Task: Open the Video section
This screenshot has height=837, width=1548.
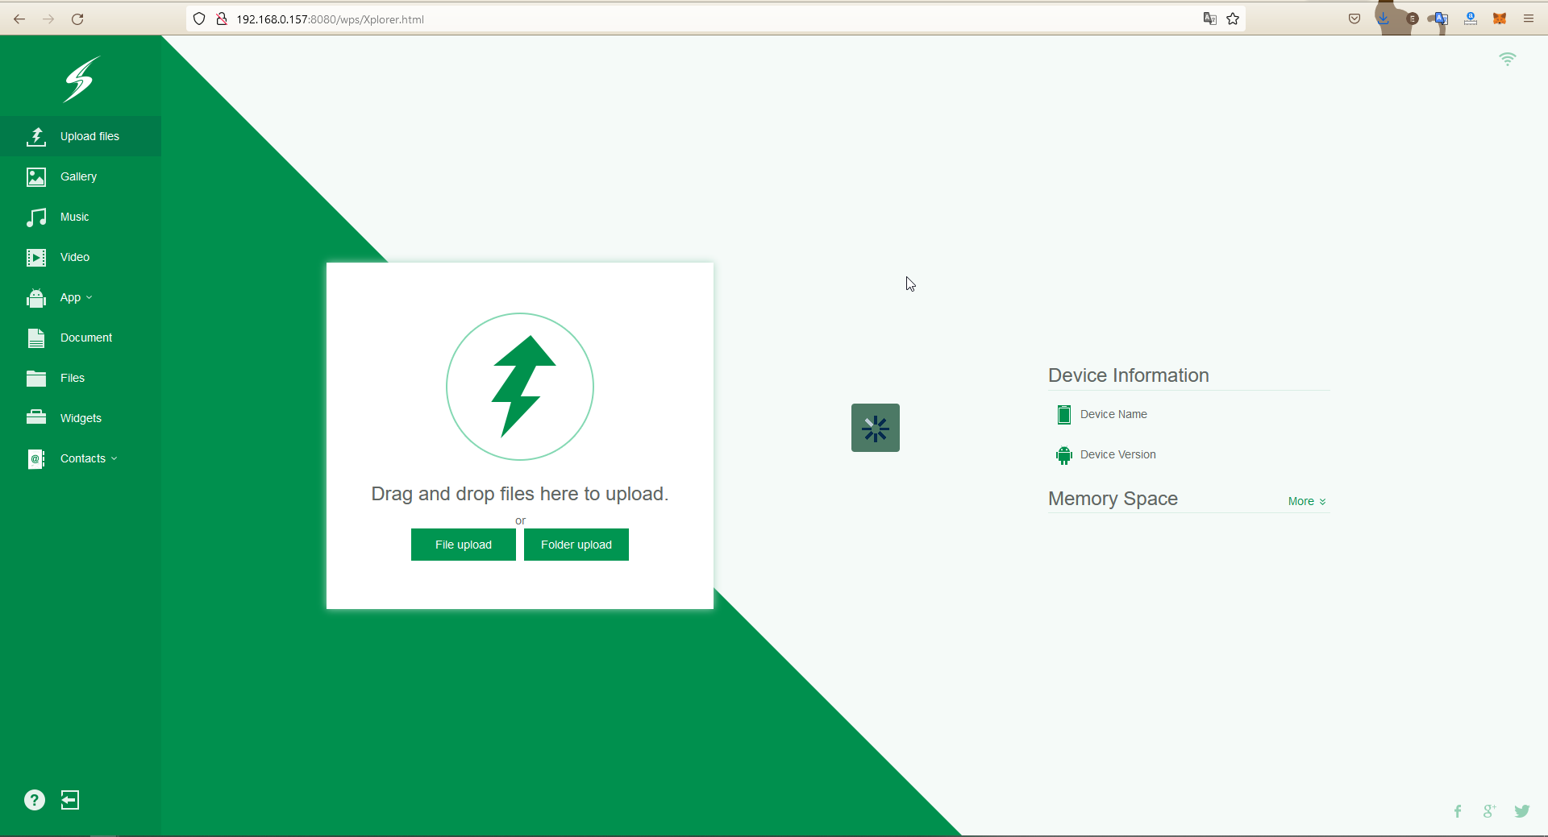Action: click(x=81, y=257)
